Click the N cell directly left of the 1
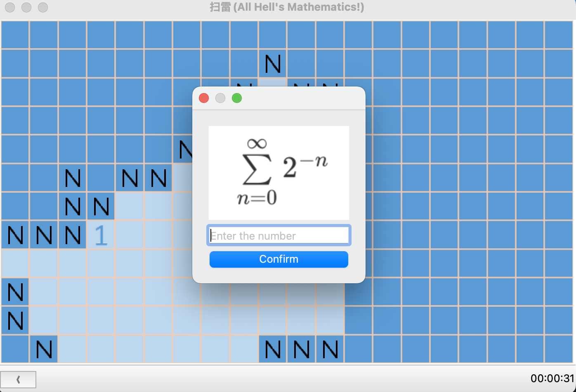This screenshot has width=576, height=392. tap(73, 236)
